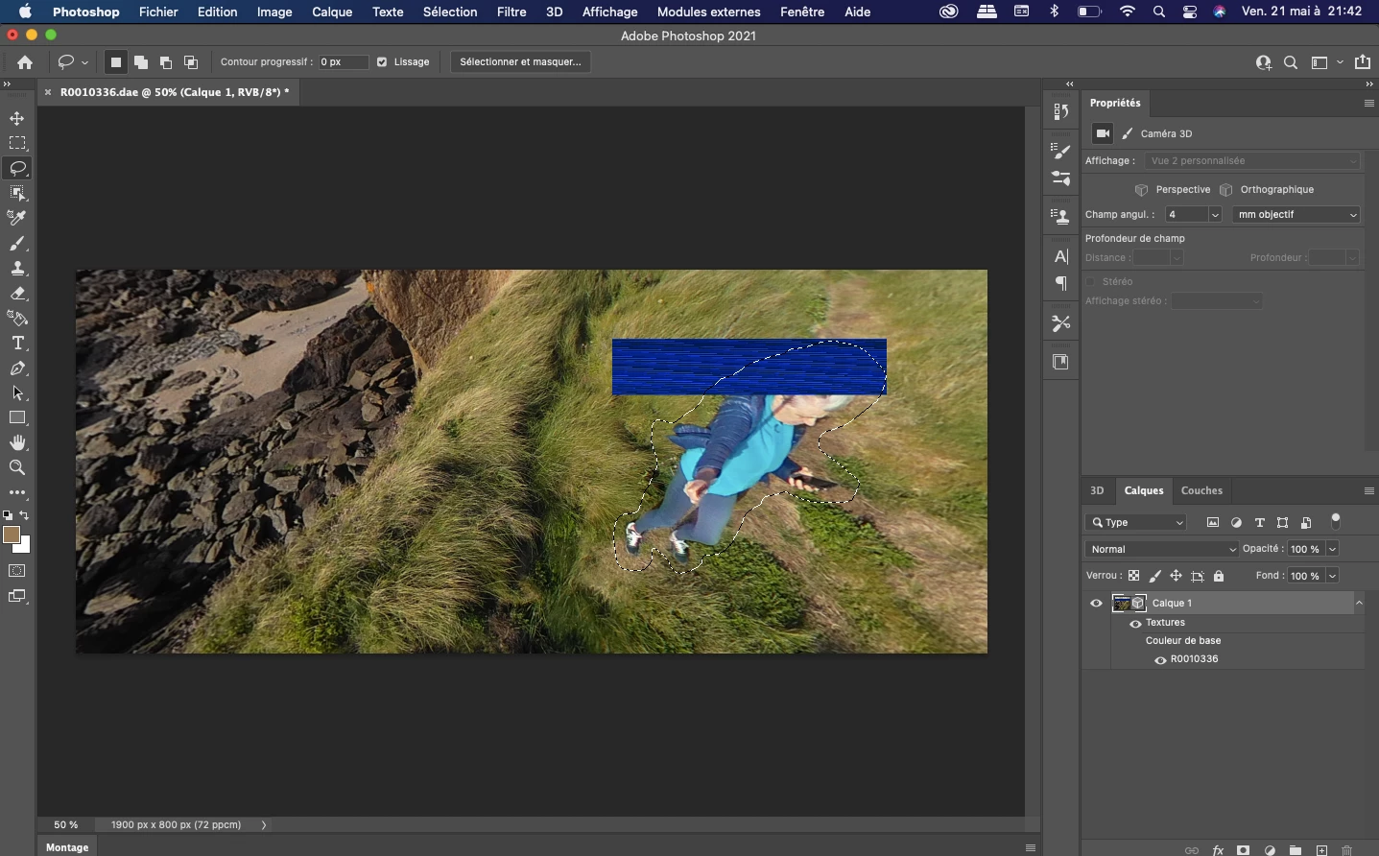This screenshot has height=856, width=1379.
Task: Open the Filtre menu
Action: tap(511, 12)
